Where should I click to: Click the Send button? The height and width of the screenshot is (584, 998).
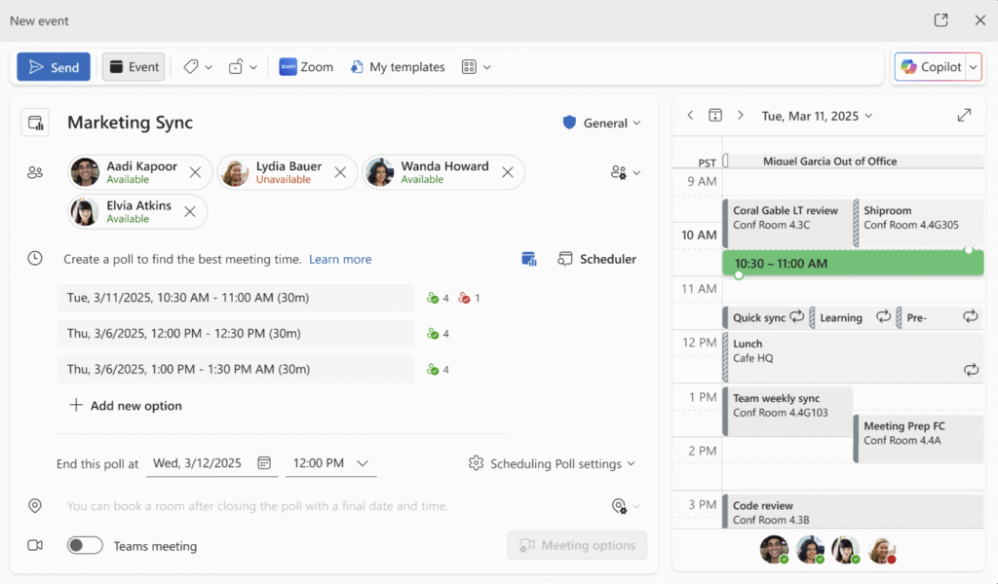point(54,67)
